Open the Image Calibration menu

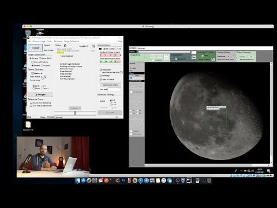72,41
